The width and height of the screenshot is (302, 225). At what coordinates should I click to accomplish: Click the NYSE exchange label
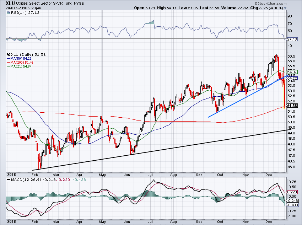[x=79, y=4]
